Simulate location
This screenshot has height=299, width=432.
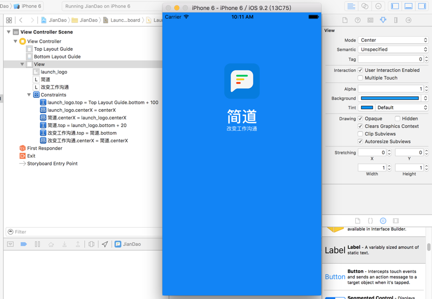pyautogui.click(x=105, y=244)
